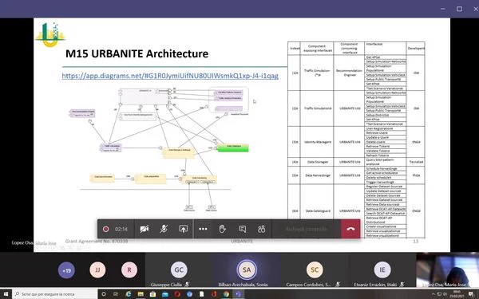The image size is (479, 299).
Task: Select the R participant avatar
Action: click(129, 270)
